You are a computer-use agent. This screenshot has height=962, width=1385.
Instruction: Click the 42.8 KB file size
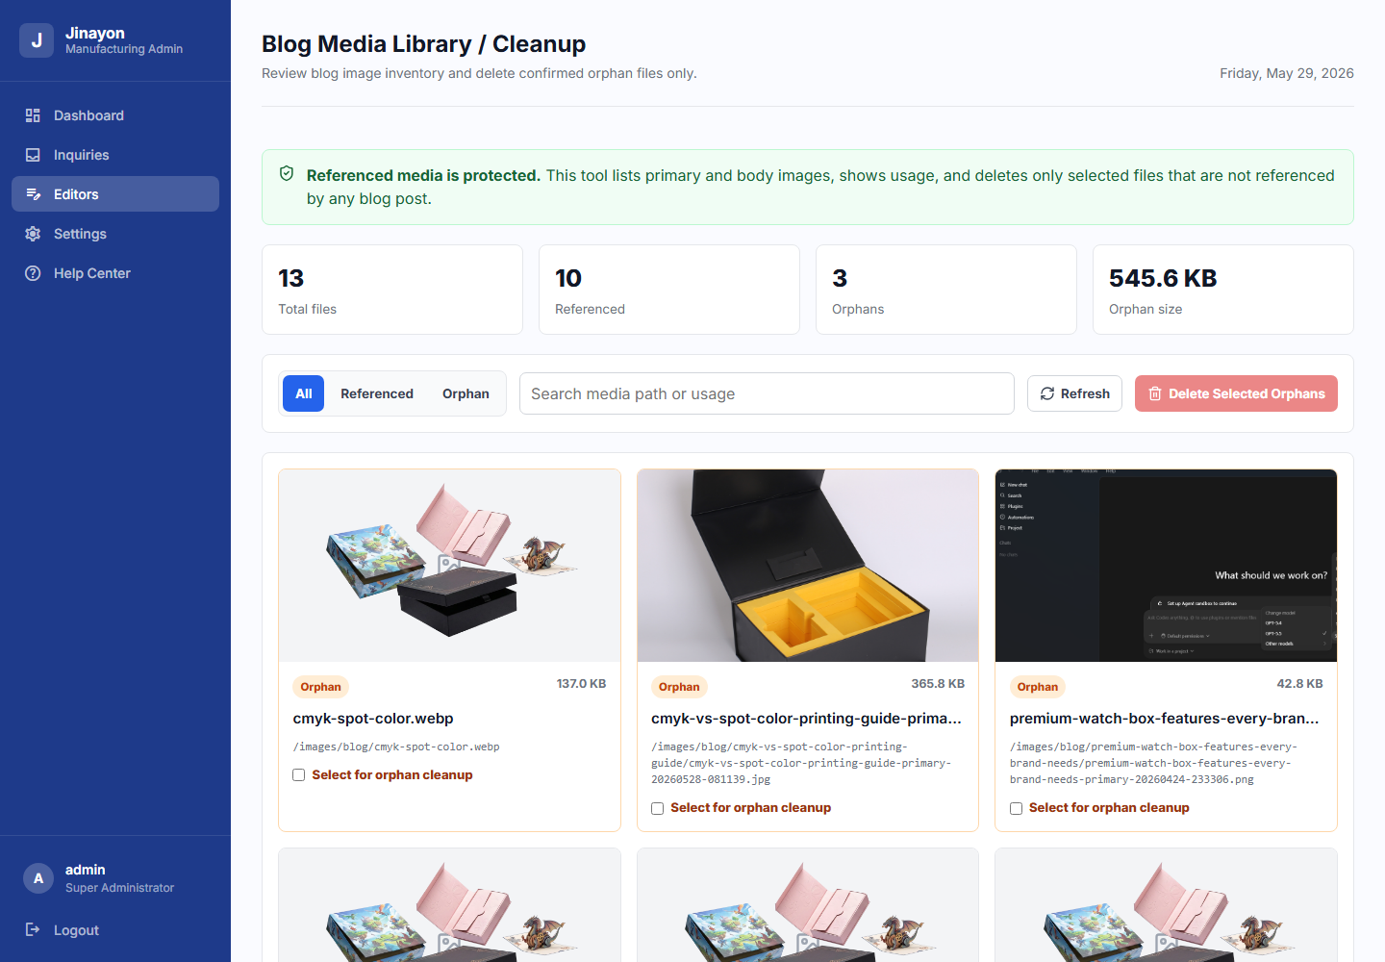click(x=1299, y=684)
